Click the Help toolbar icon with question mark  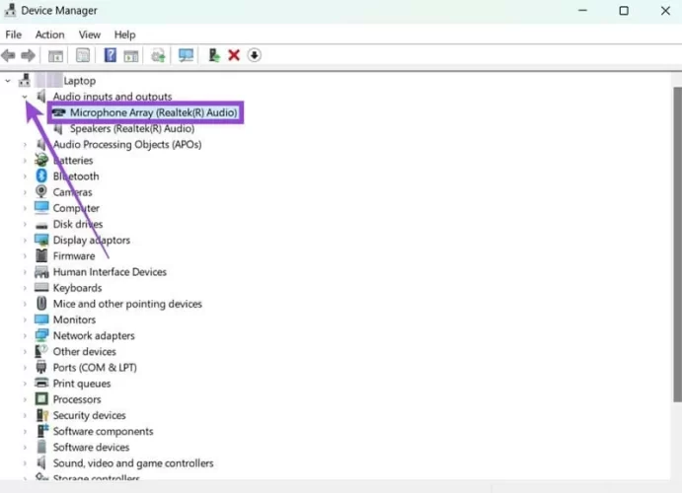coord(111,55)
